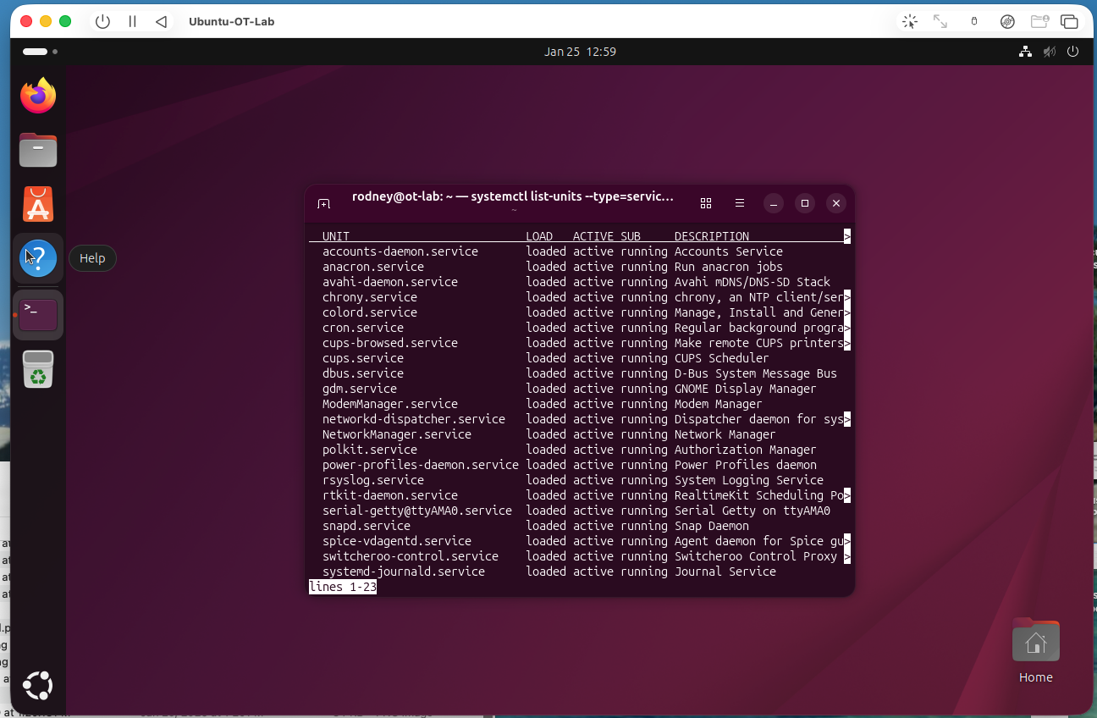This screenshot has height=718, width=1097.
Task: Show Applications using the Ubuntu logo button
Action: (38, 685)
